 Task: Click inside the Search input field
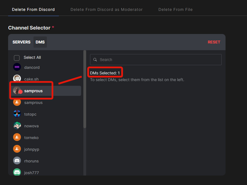pyautogui.click(x=156, y=60)
